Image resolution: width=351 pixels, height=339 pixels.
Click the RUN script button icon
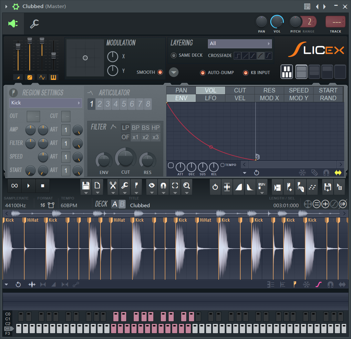[262, 186]
